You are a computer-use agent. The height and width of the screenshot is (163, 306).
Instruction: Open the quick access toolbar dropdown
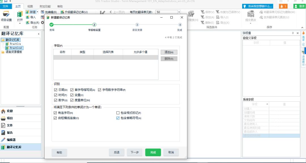tap(10, 1)
